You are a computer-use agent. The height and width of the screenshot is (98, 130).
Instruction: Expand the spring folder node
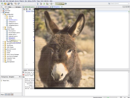tap(5, 18)
